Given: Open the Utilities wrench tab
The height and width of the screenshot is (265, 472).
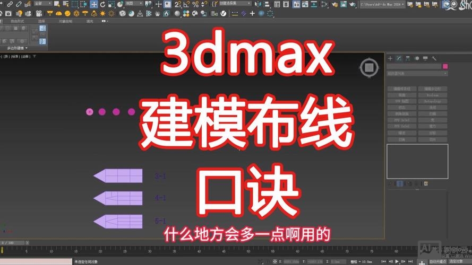Looking at the screenshot, I should click(x=434, y=58).
